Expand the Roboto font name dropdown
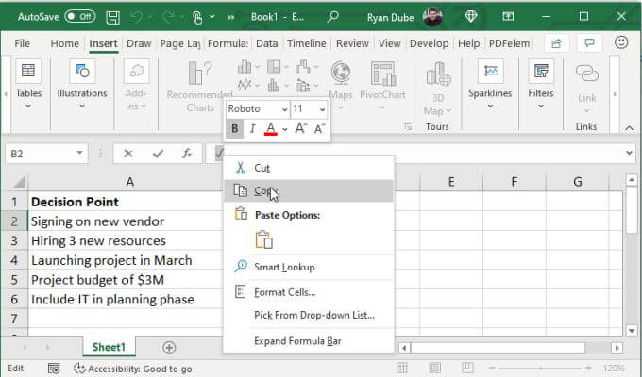 [x=281, y=109]
